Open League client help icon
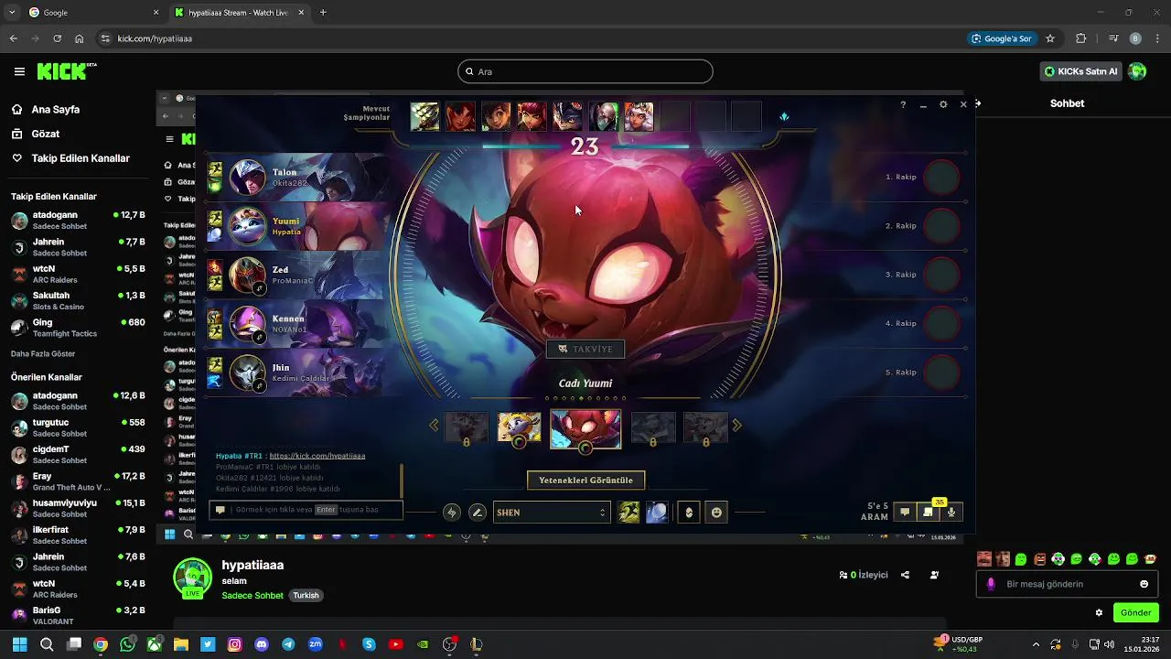The image size is (1171, 659). [x=903, y=104]
